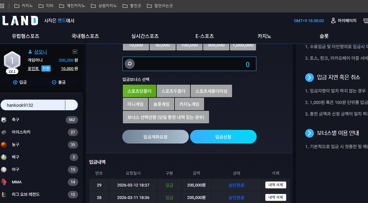Expand 입금 지연 혹은 취소 section
Image resolution: width=368 pixels, height=203 pixels.
click(309, 77)
